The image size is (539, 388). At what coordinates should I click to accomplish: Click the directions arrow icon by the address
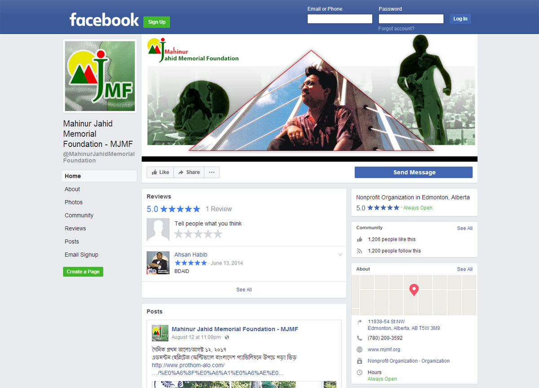[x=359, y=322]
